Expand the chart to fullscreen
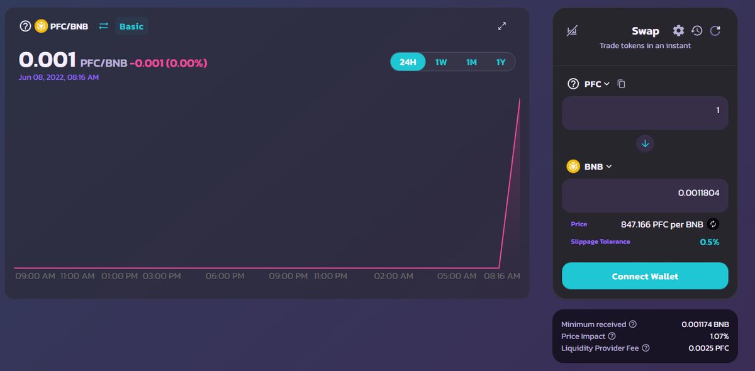Screen dimensions: 755x371 tap(502, 26)
